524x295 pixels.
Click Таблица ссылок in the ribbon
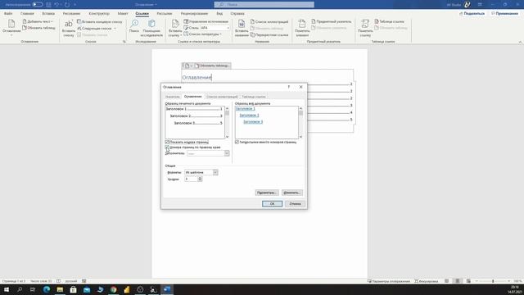(x=389, y=21)
